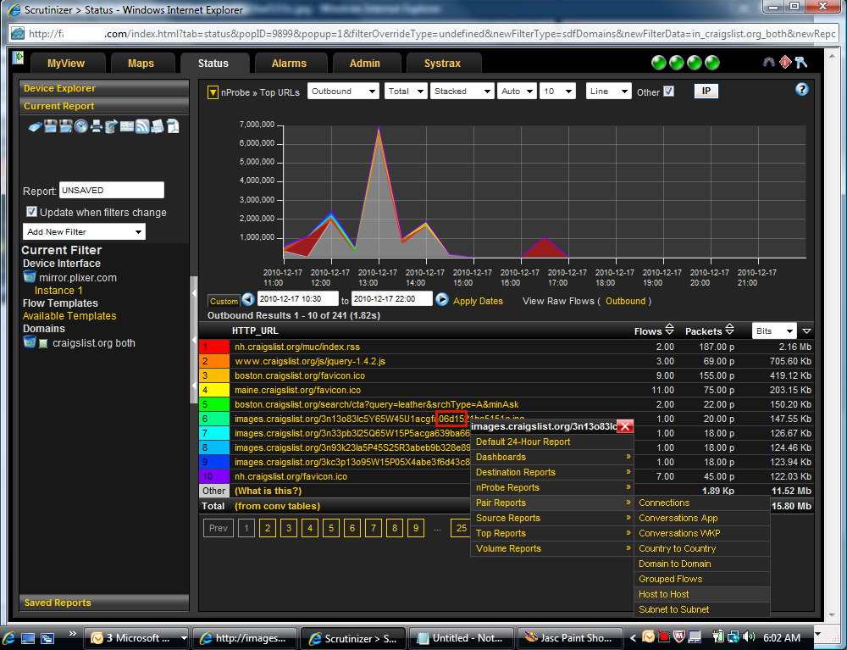This screenshot has height=650, width=847.
Task: Click the purple color swatch for row 10
Action: pyautogui.click(x=214, y=476)
